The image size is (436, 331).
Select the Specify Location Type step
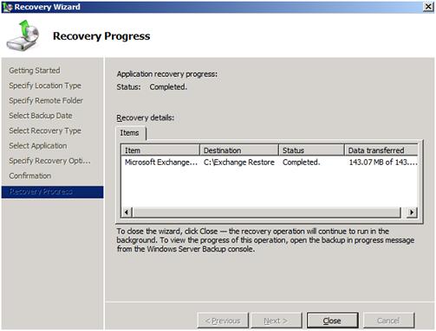tap(45, 86)
